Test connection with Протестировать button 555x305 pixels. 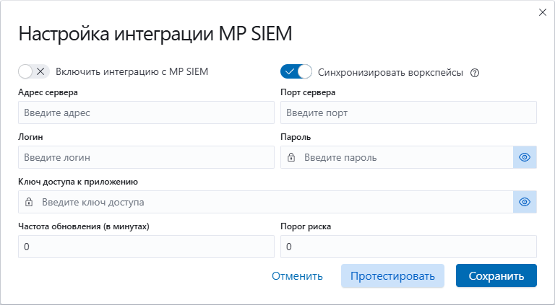392,275
